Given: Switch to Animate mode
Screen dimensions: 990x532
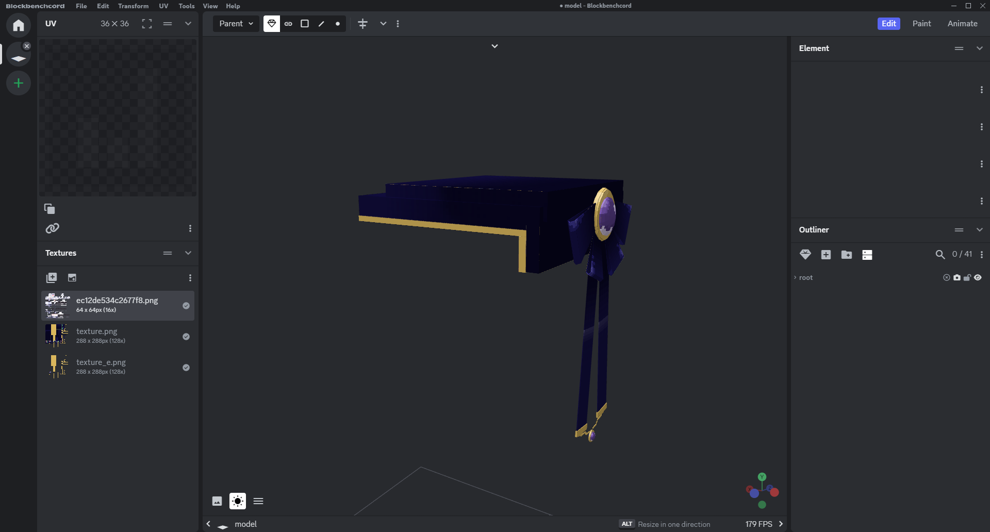Looking at the screenshot, I should pyautogui.click(x=962, y=24).
